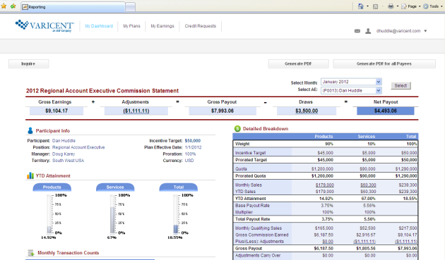Click the Inquire button
445x260 pixels.
pyautogui.click(x=28, y=63)
